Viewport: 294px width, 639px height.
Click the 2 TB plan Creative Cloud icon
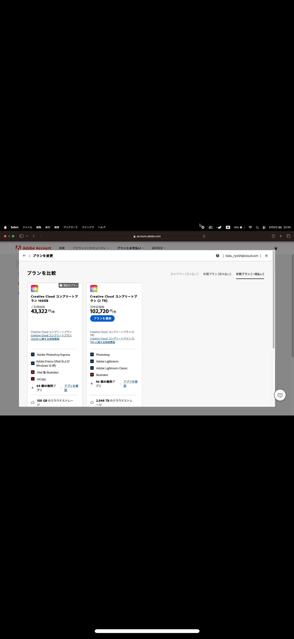coord(94,288)
